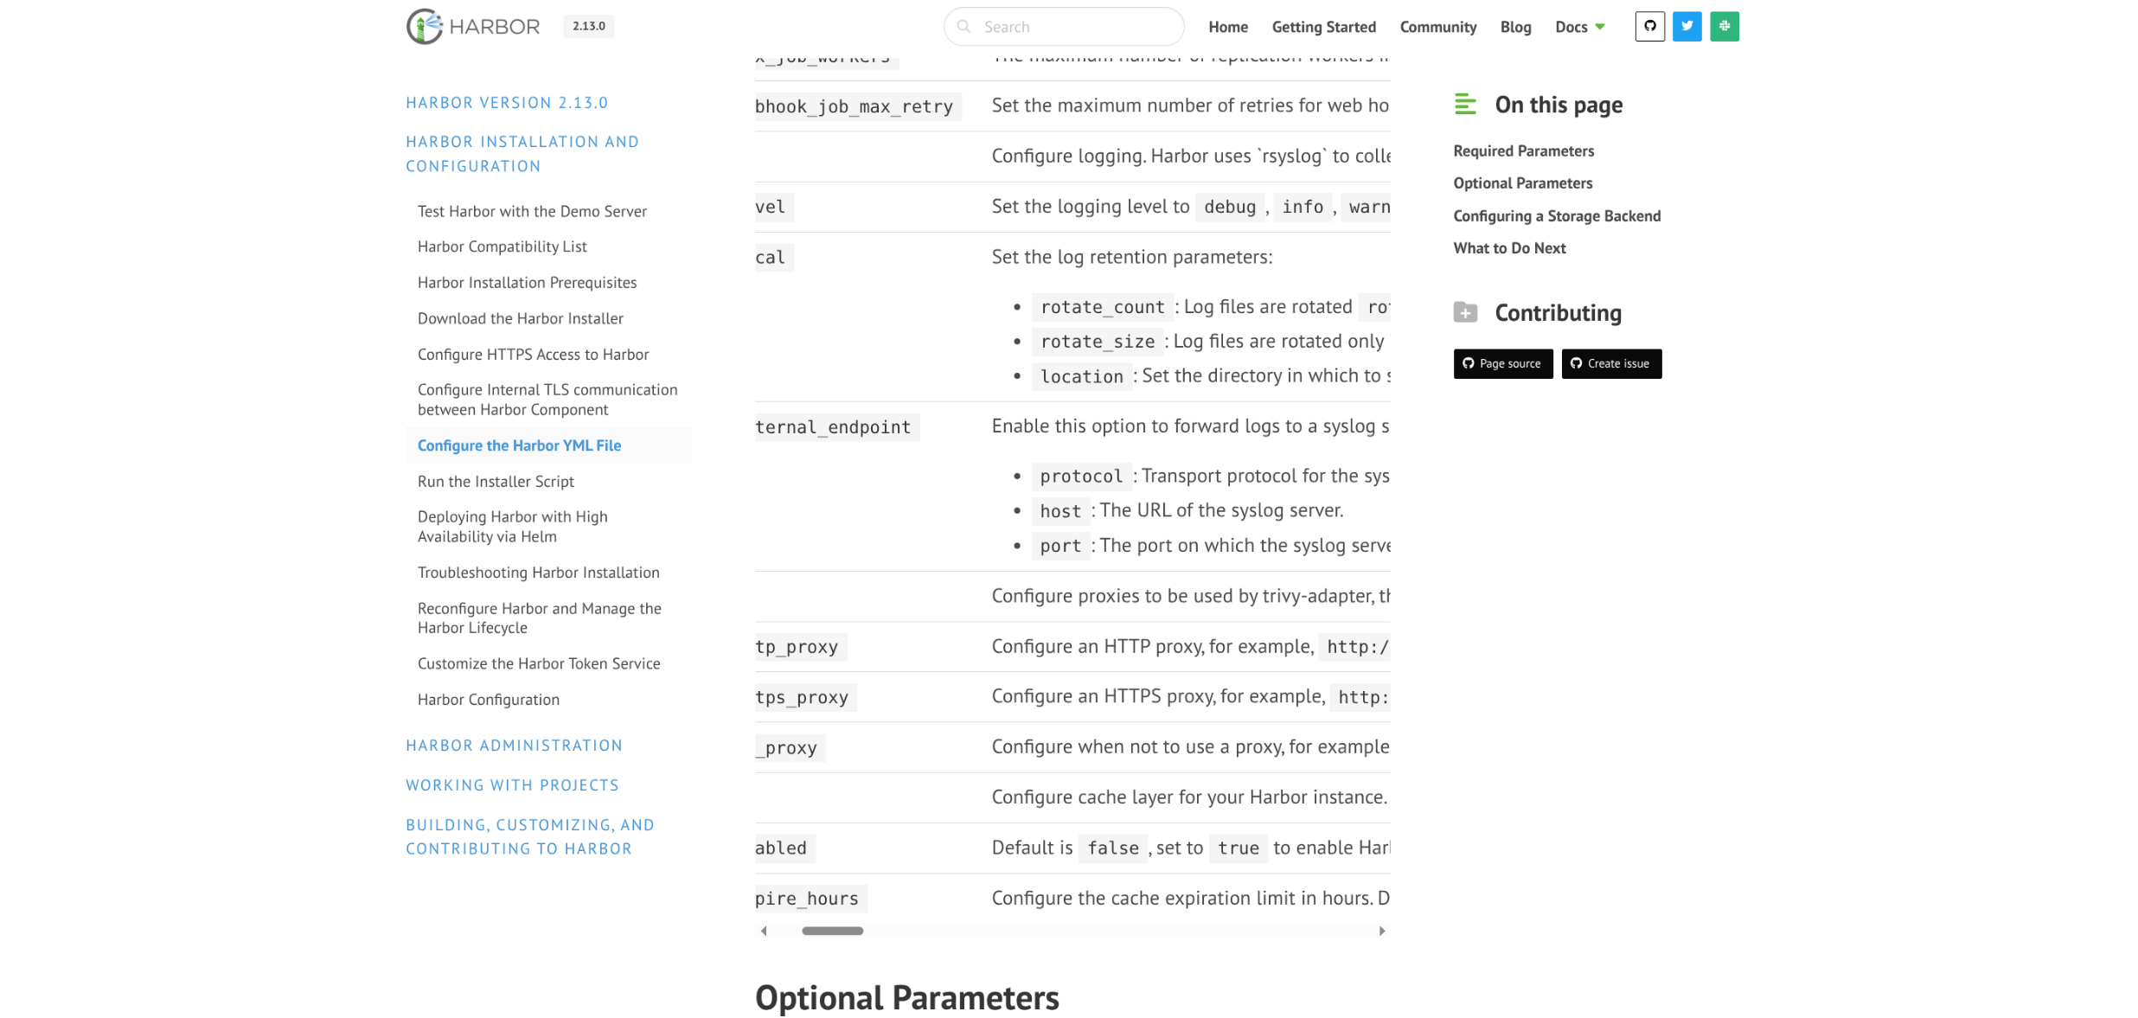
Task: Click the Harbor lighthouse logo
Action: pyautogui.click(x=425, y=27)
